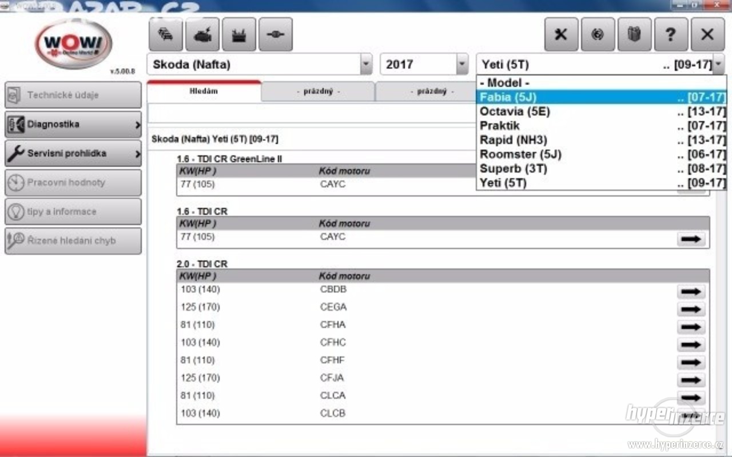This screenshot has width=732, height=457.
Task: Select Superb (3T) from model list
Action: pyautogui.click(x=602, y=169)
